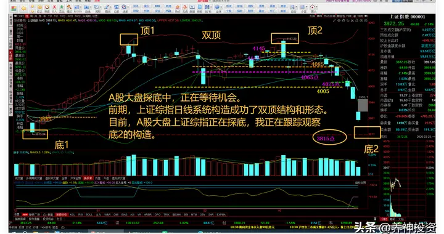Open the 7x24快讯 news link
Image resolution: width=444 pixels, height=234 pixels.
[46, 227]
